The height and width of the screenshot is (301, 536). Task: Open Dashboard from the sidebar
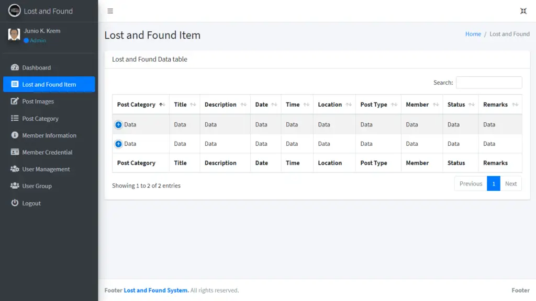click(49, 67)
